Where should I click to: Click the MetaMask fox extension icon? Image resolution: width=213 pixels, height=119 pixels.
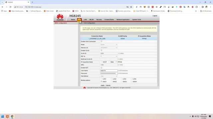click(144, 7)
